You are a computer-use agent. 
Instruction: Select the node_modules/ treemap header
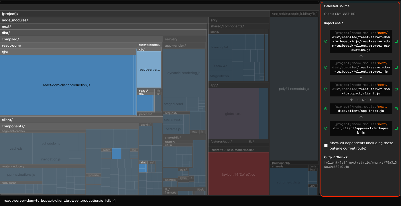point(104,20)
